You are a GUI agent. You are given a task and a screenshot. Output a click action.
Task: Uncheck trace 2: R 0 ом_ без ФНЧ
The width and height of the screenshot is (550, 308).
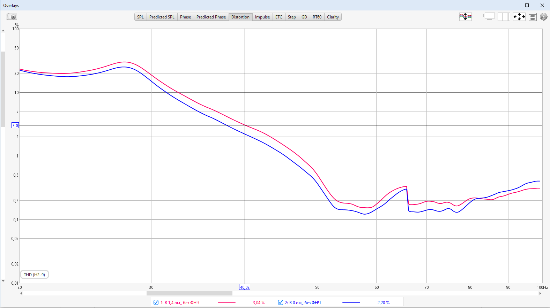pos(281,302)
